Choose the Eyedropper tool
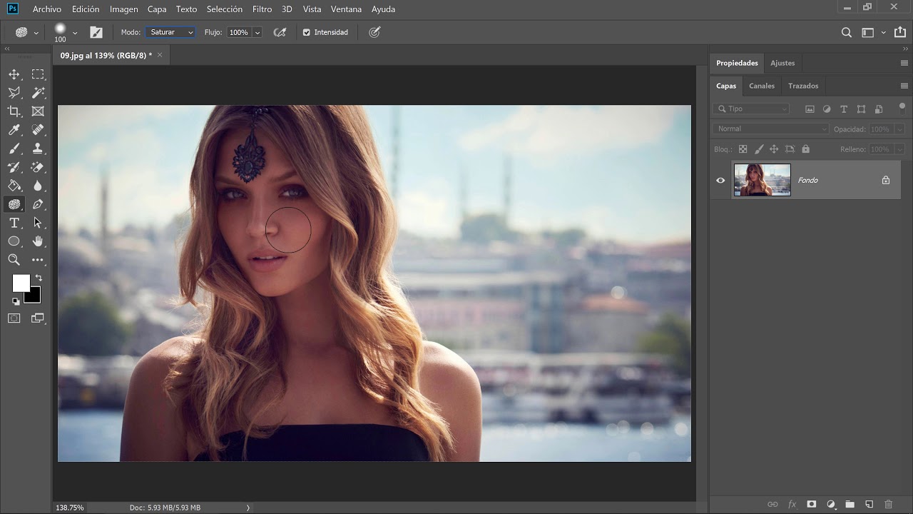The height and width of the screenshot is (514, 913). (14, 130)
